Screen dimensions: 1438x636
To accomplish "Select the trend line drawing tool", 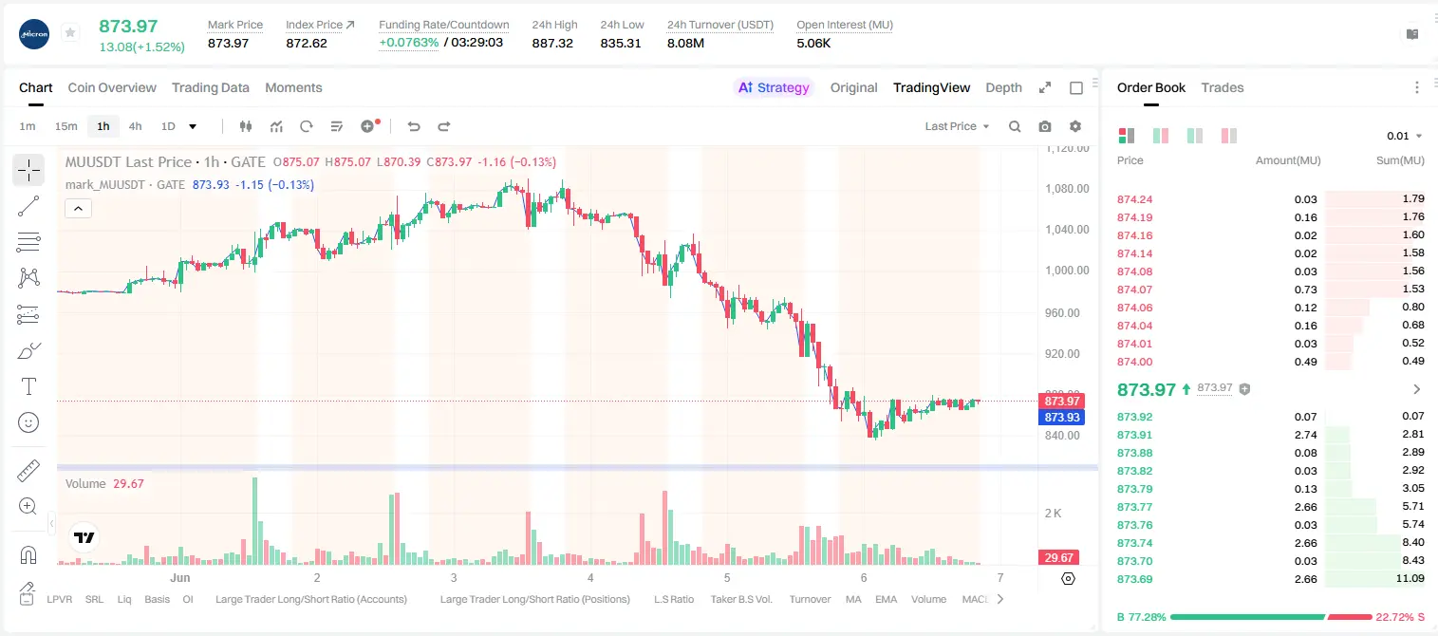I will click(28, 206).
